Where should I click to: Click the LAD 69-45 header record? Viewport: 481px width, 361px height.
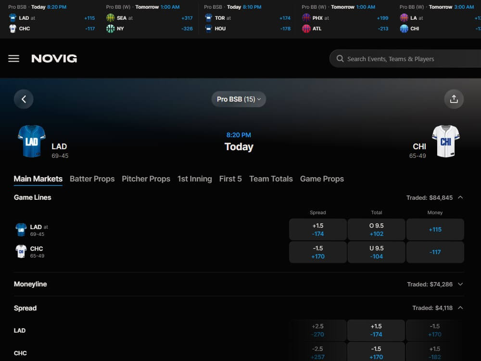pos(60,156)
